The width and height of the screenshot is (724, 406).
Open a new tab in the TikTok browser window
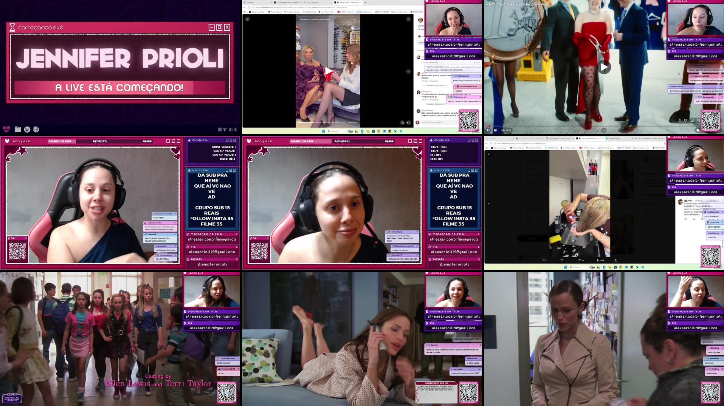(x=365, y=2)
